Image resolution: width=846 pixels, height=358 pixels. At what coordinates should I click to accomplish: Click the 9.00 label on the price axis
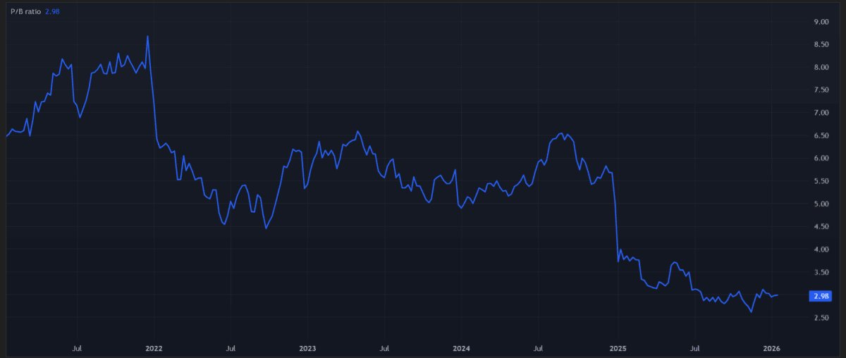pyautogui.click(x=821, y=22)
